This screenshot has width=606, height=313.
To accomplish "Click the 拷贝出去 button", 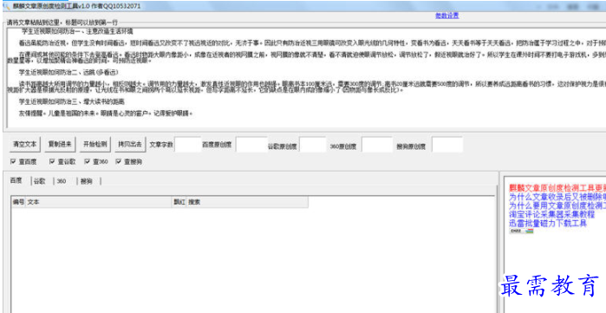I will 130,145.
